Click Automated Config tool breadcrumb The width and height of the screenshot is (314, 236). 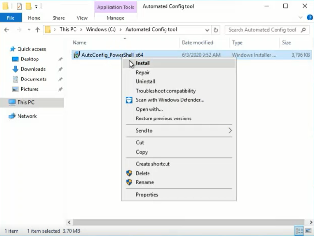point(151,29)
